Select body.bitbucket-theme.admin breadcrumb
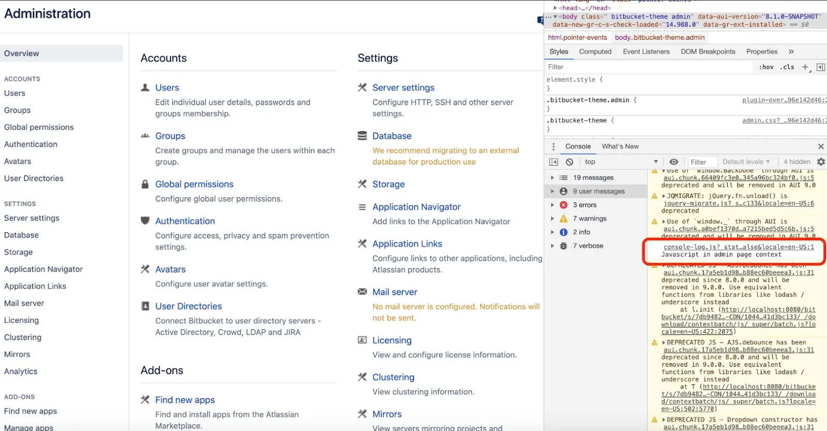The image size is (827, 431). pos(660,37)
